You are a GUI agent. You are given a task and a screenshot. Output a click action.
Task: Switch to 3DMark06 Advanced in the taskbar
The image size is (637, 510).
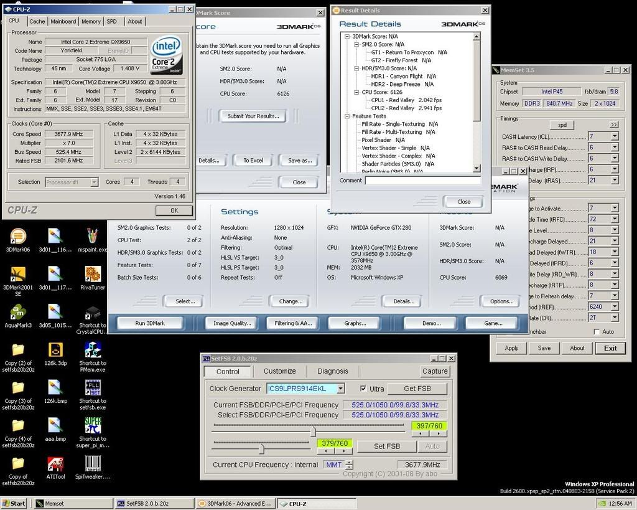235,504
